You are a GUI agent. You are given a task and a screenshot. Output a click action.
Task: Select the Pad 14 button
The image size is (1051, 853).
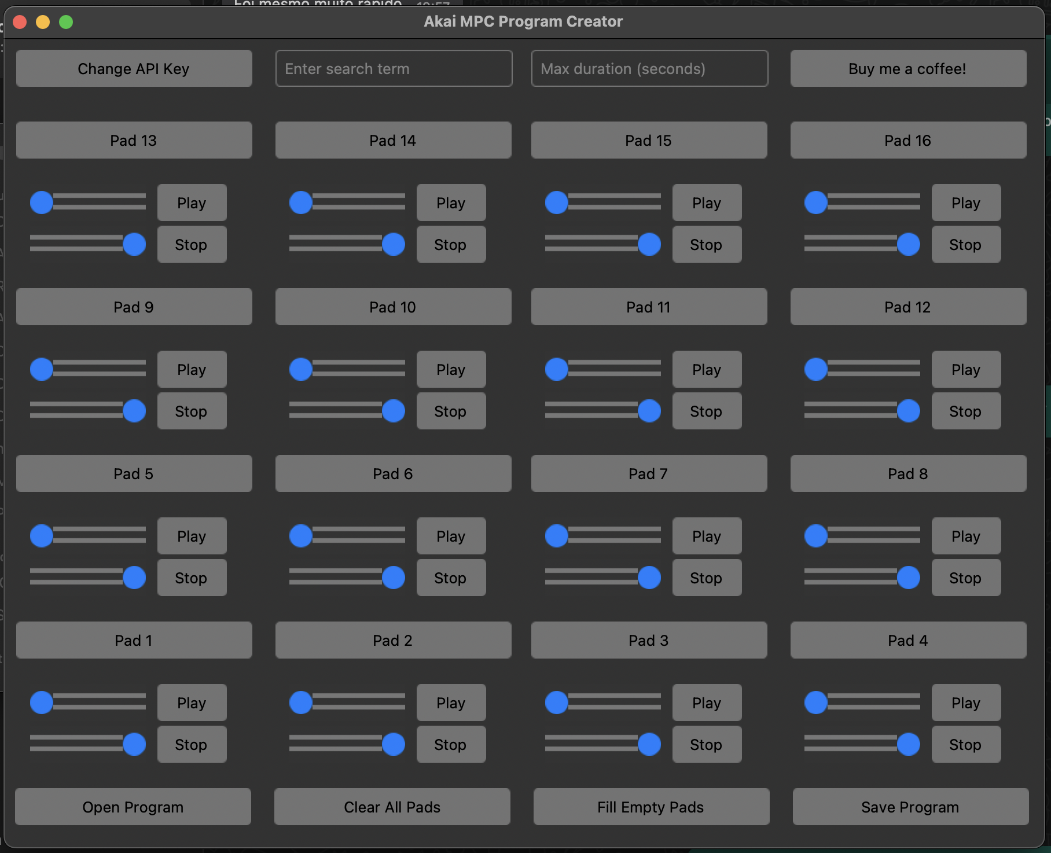point(393,140)
